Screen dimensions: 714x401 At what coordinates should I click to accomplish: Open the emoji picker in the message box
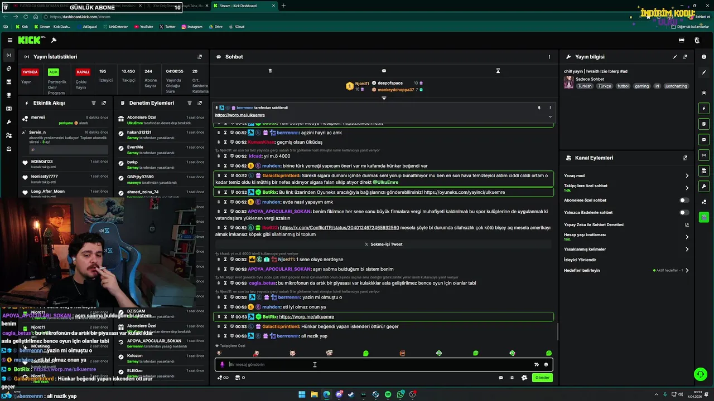(546, 365)
